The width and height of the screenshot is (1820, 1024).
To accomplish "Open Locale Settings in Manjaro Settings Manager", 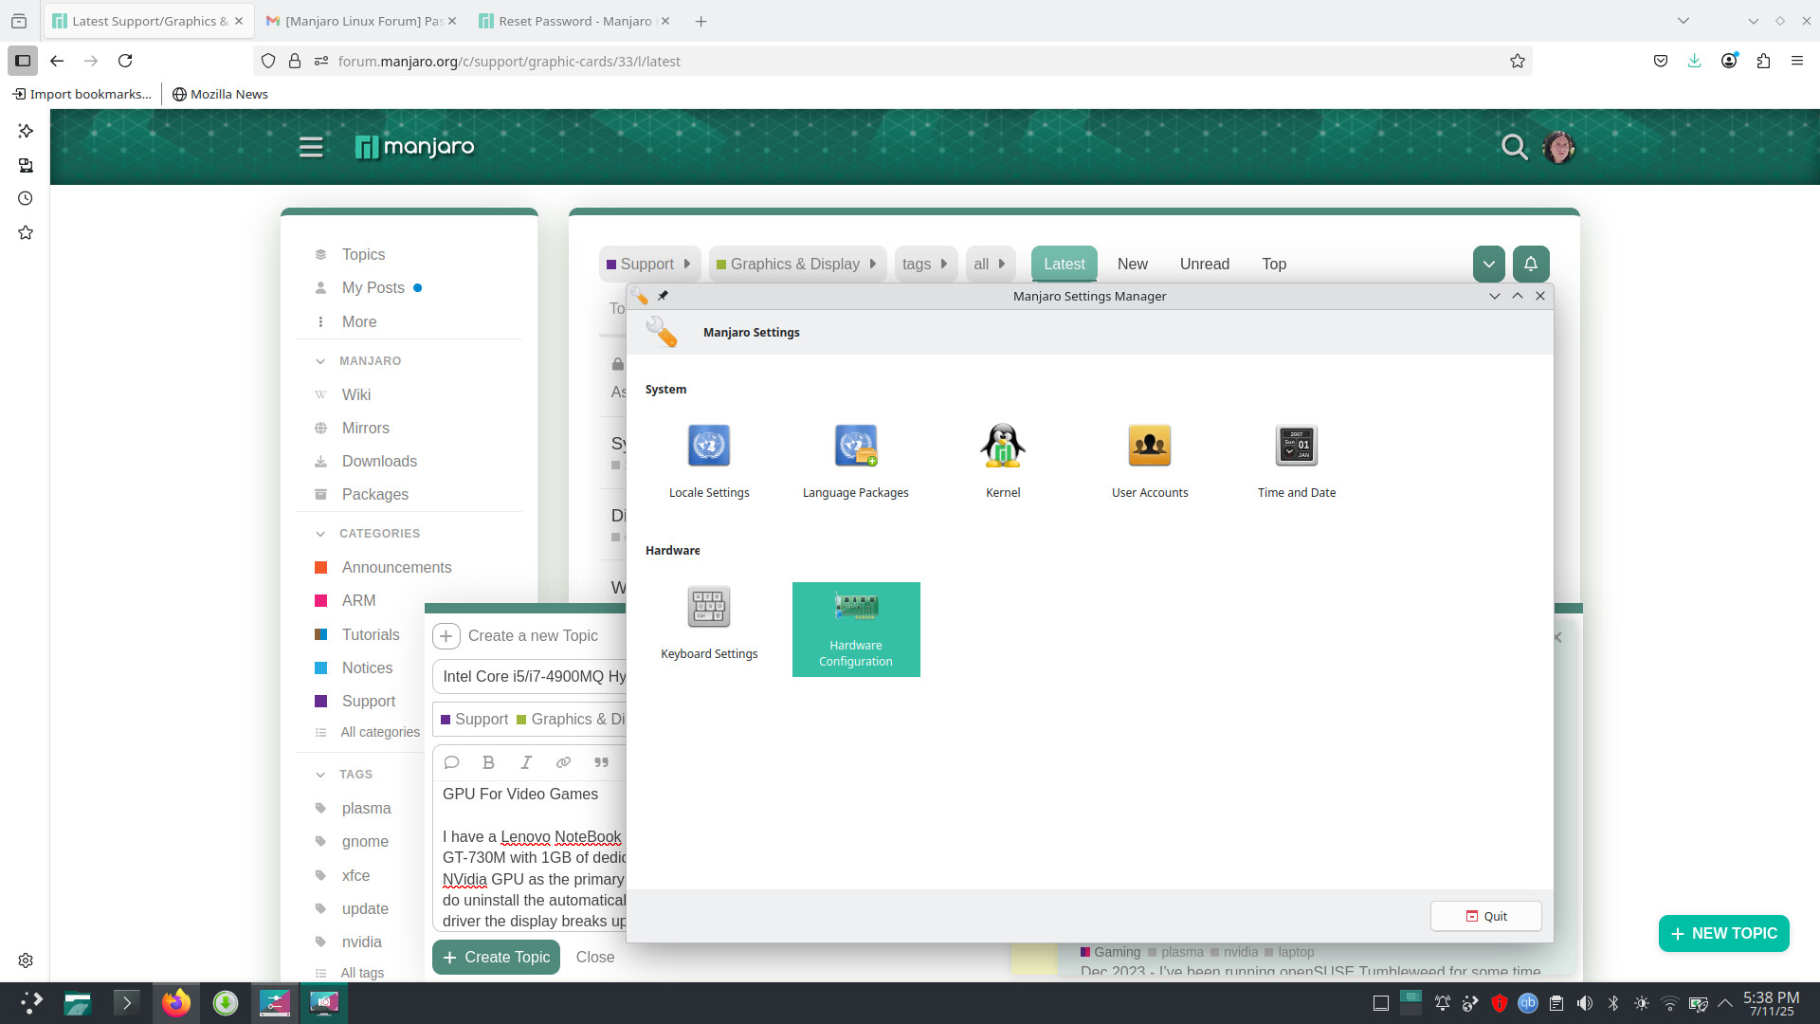I will coord(709,462).
